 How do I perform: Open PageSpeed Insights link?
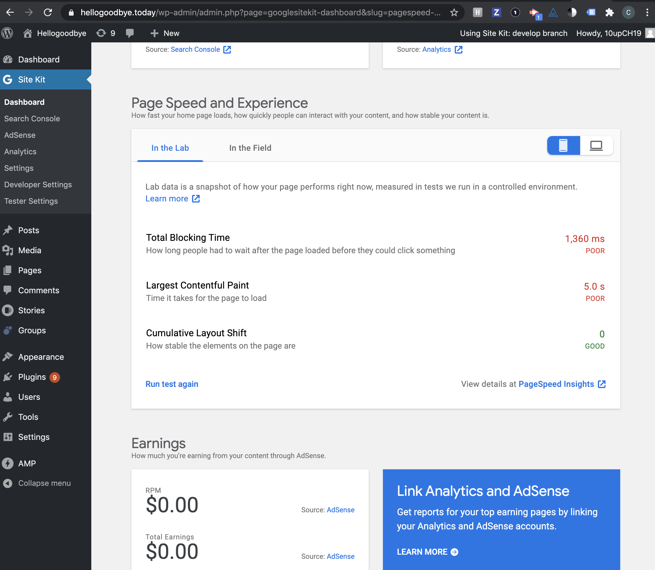tap(556, 384)
